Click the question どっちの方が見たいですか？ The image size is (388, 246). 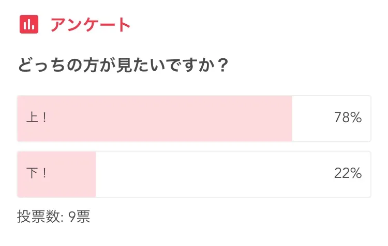click(123, 66)
